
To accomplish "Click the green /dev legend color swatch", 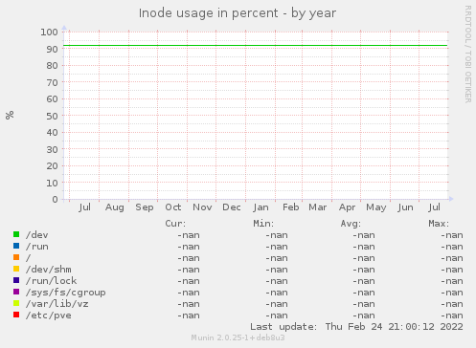I will point(16,234).
